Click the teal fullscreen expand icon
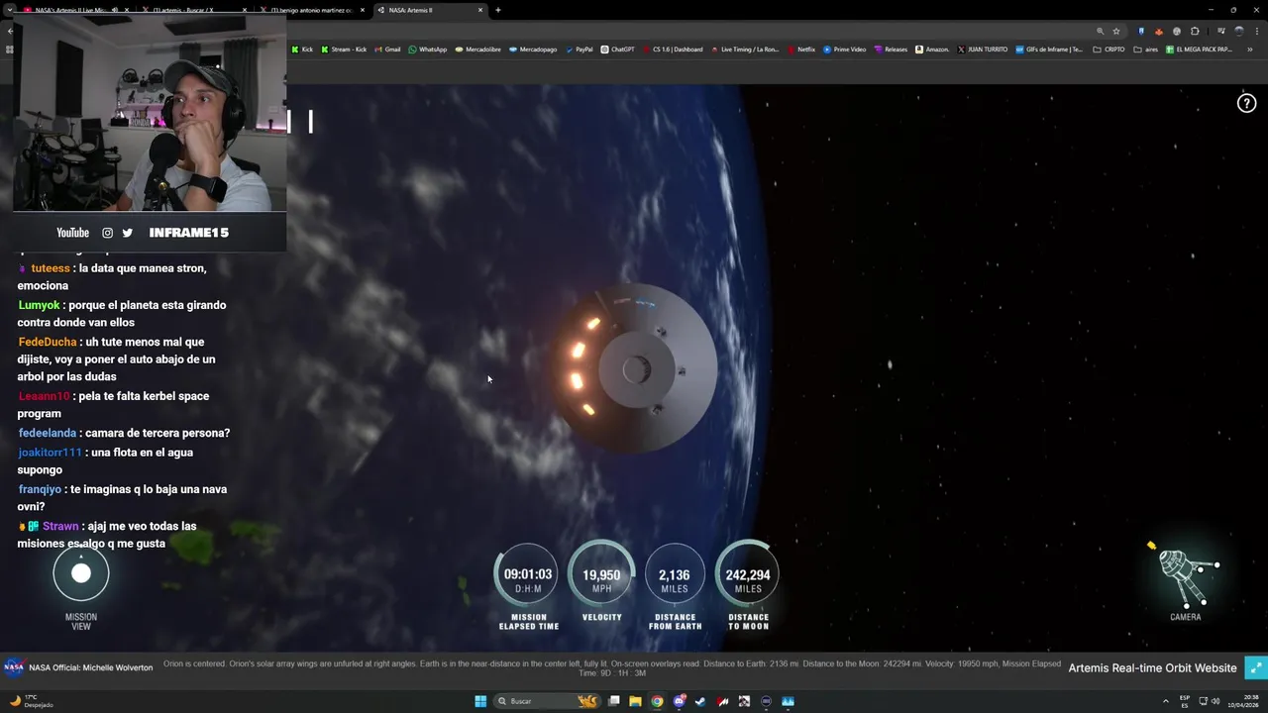The image size is (1268, 713). pos(1255,668)
